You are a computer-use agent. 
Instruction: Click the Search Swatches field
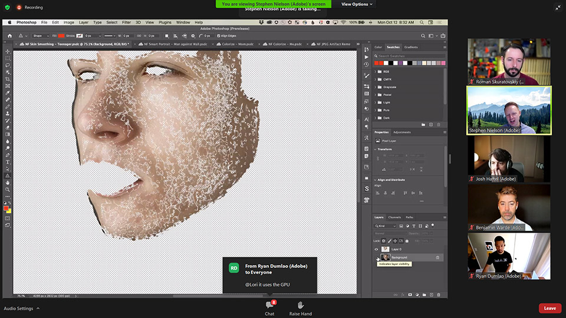point(410,56)
